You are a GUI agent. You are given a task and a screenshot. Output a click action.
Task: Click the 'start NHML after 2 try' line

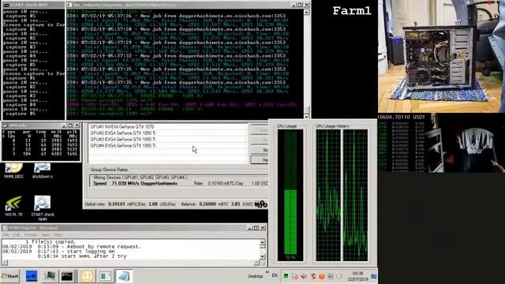[x=82, y=256]
